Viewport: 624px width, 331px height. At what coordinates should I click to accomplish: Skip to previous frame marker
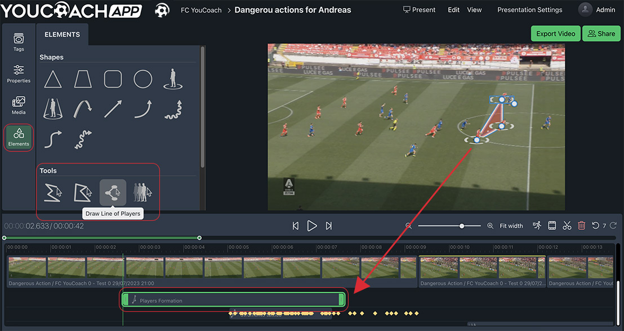point(295,226)
